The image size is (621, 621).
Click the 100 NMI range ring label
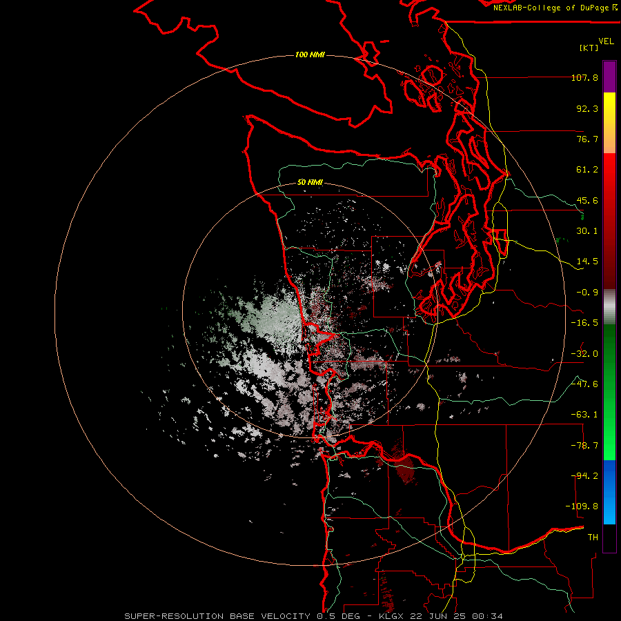[310, 55]
